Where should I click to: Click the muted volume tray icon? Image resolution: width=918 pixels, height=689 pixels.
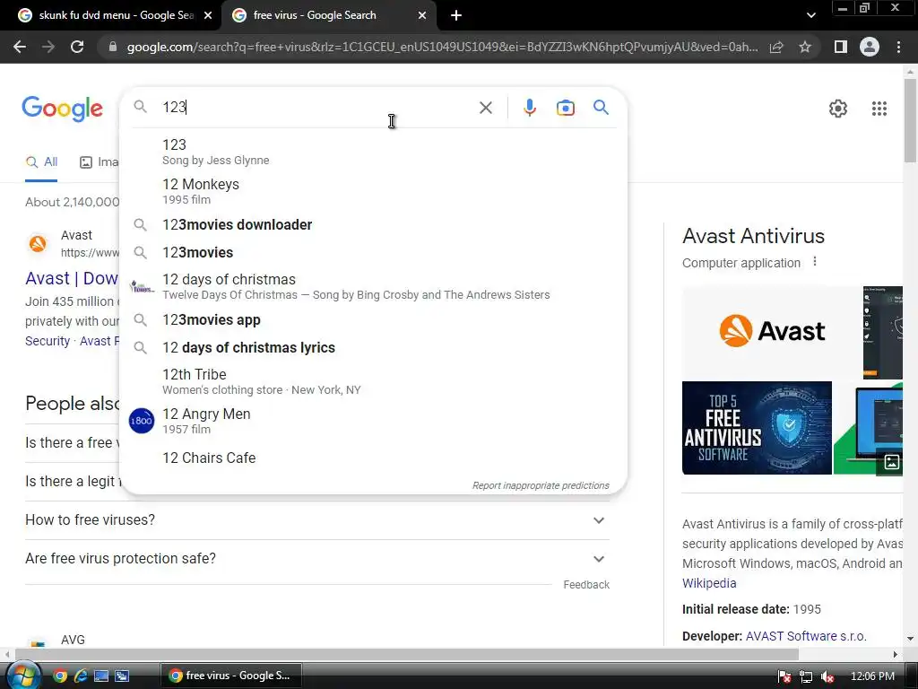click(x=827, y=676)
